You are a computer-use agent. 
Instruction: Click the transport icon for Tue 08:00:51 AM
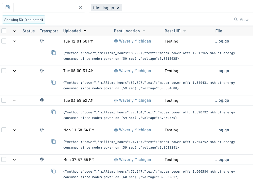point(42,70)
